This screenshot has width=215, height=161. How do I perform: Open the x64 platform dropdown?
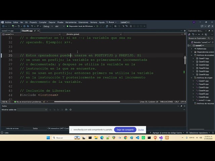coord(60,26)
